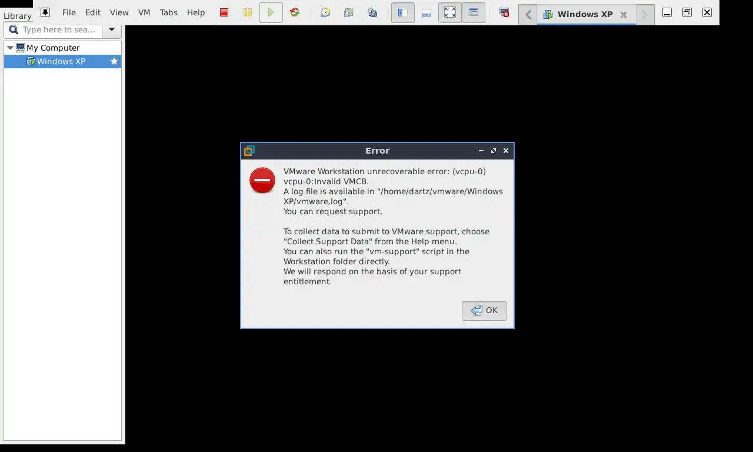Open the Help menu
The height and width of the screenshot is (452, 753).
196,12
